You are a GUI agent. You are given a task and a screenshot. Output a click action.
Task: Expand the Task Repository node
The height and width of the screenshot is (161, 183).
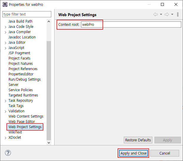point(5,101)
